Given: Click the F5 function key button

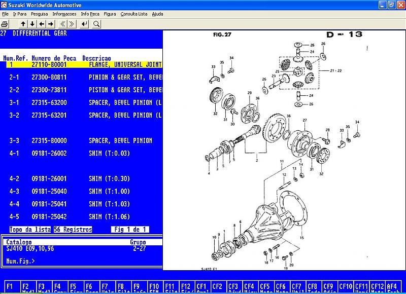Looking at the screenshot, I should (76, 287).
